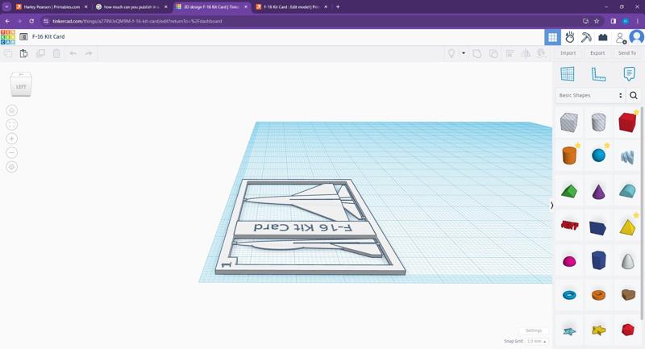Image resolution: width=645 pixels, height=349 pixels.
Task: Select the brown Heart shape
Action: point(628,294)
